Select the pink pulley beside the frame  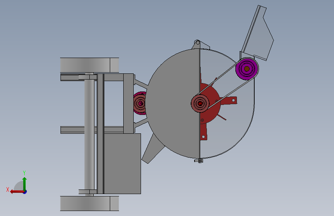click(x=140, y=103)
